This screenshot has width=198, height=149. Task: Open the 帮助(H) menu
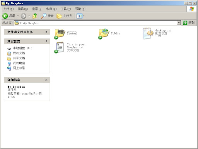point(80,9)
